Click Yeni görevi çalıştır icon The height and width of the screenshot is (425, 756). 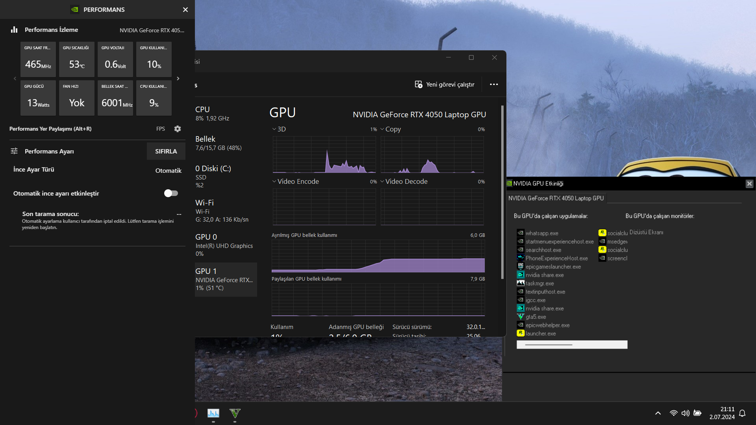[x=419, y=85]
